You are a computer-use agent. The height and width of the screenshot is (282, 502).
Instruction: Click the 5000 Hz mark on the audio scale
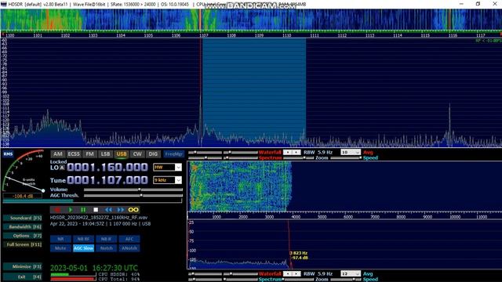tap(322, 217)
